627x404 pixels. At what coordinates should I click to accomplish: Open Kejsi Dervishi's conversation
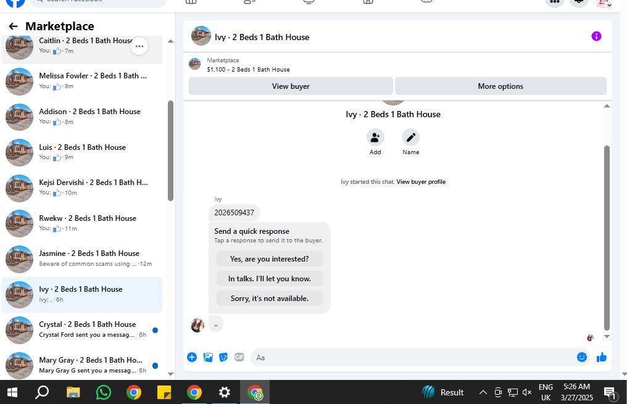[x=82, y=188]
